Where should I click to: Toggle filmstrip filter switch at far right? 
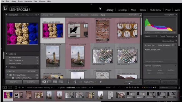click(179, 88)
